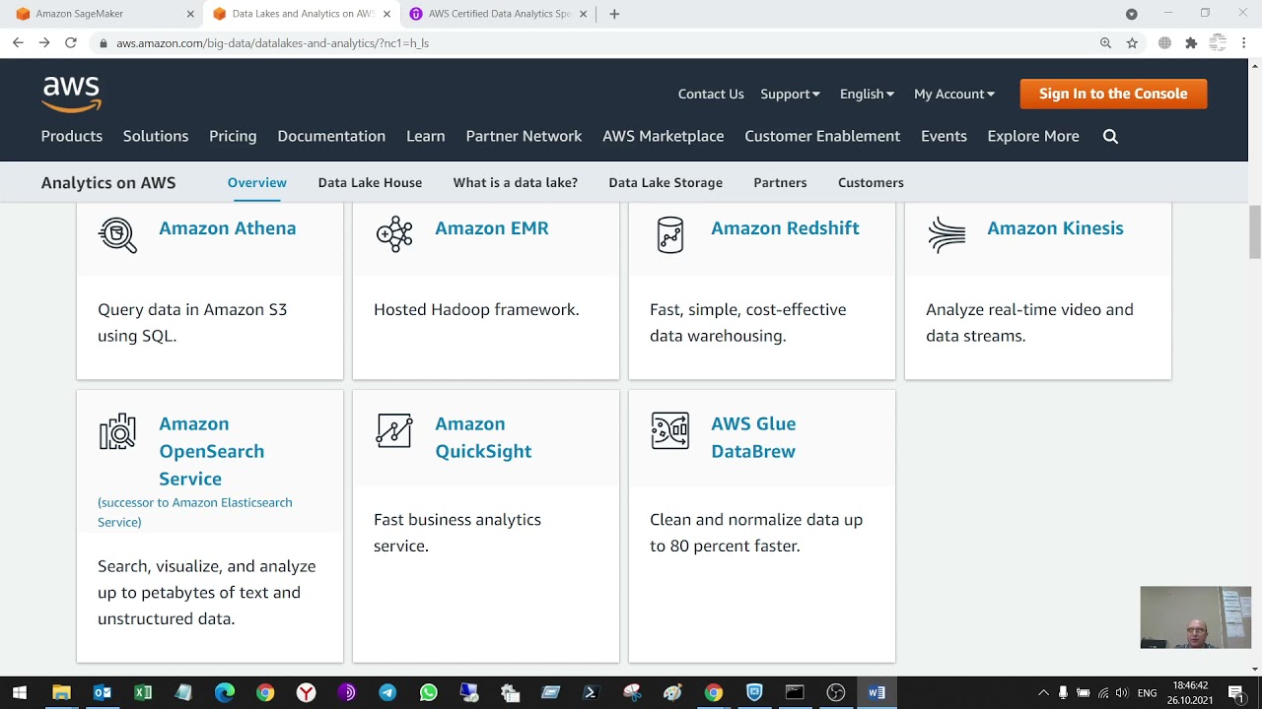Click the page vertical scrollbar thumb
1262x709 pixels.
[x=1255, y=231]
